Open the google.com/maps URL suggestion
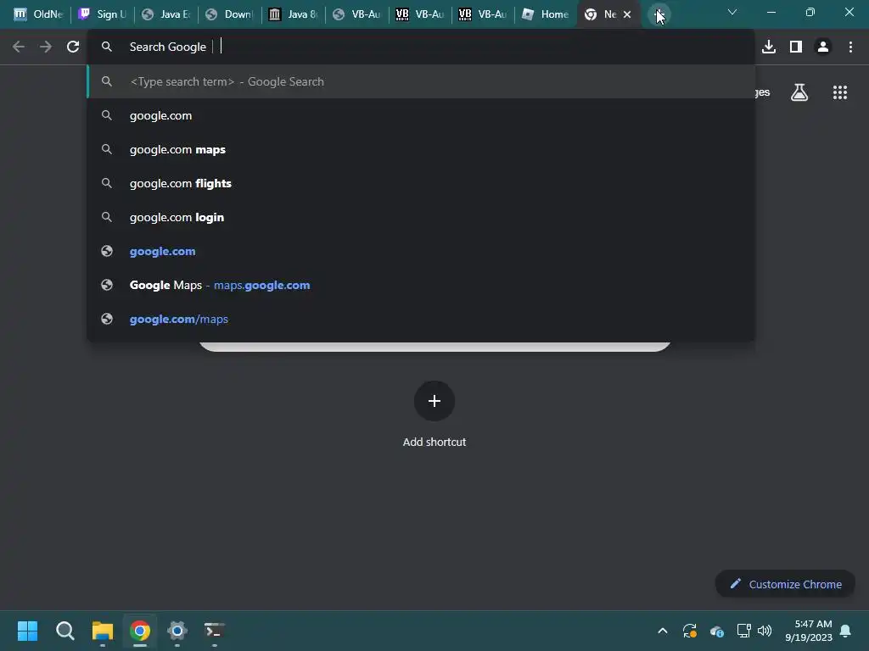 421,319
